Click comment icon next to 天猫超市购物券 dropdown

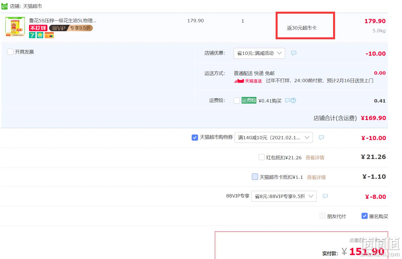[321, 137]
